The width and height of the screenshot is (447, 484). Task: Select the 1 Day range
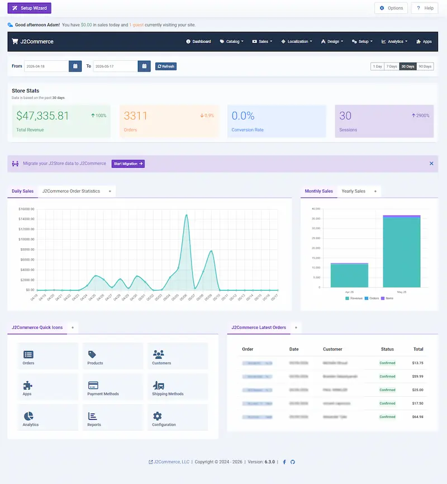(377, 67)
